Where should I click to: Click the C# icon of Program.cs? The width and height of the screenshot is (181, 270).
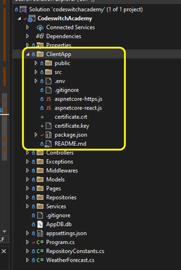(40, 242)
